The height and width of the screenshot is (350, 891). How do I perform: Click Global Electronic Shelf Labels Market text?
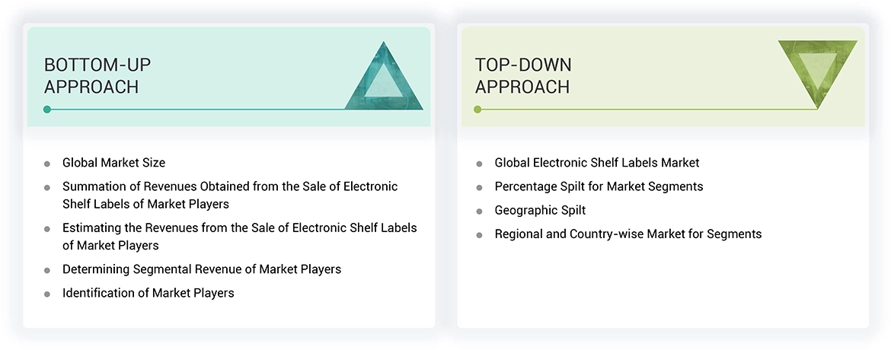(596, 163)
